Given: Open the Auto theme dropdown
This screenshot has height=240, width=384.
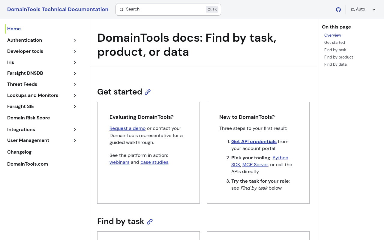Looking at the screenshot, I should pyautogui.click(x=363, y=9).
